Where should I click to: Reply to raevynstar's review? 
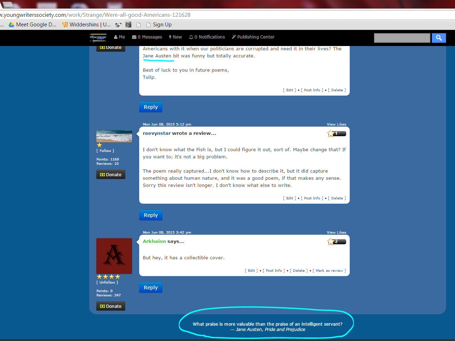151,215
